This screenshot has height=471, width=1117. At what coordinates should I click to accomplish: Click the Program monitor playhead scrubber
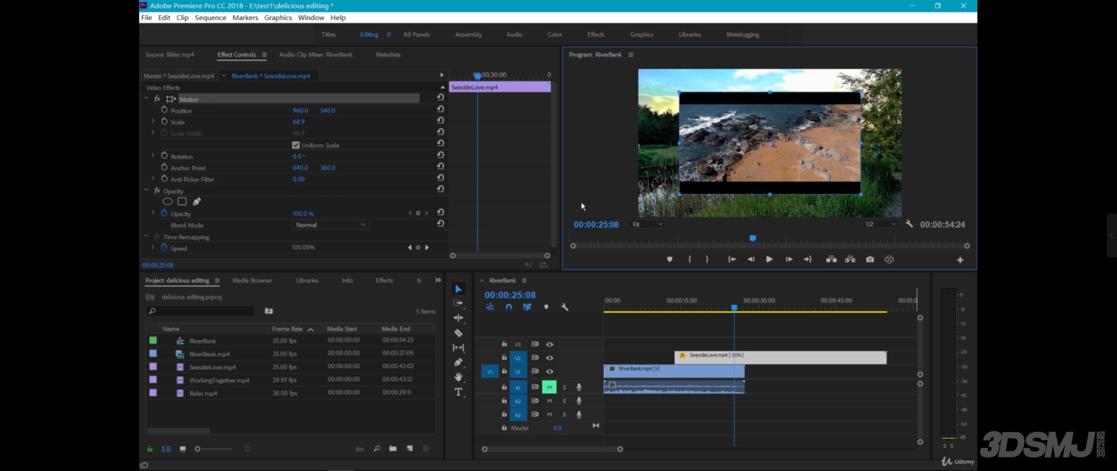click(753, 238)
